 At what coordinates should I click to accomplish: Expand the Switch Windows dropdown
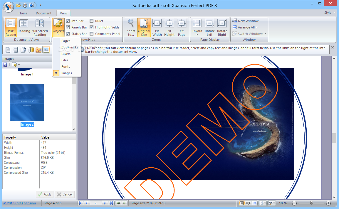tap(249, 34)
